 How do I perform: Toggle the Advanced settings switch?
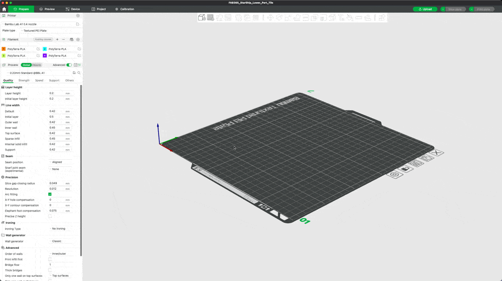(69, 65)
